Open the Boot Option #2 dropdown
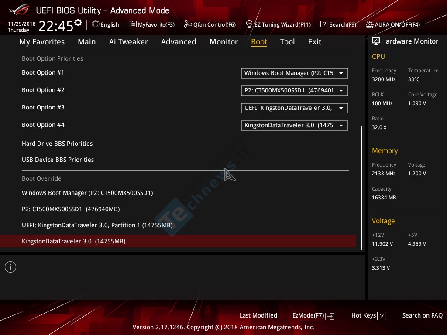 [295, 91]
